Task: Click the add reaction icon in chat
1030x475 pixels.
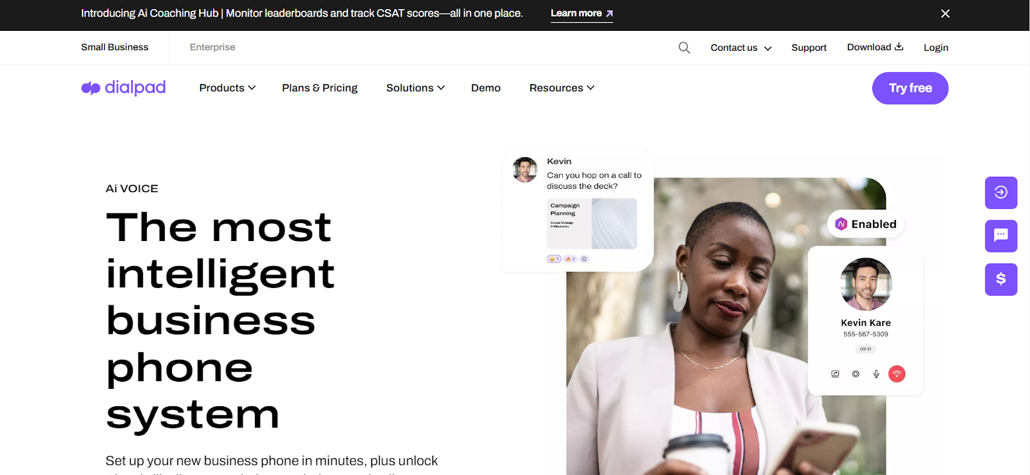Action: [584, 259]
